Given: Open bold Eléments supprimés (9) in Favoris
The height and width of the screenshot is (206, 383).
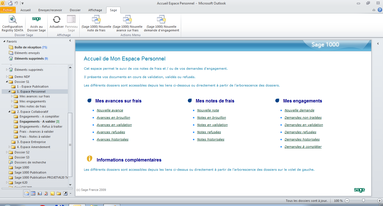Looking at the screenshot, I should pyautogui.click(x=31, y=58).
